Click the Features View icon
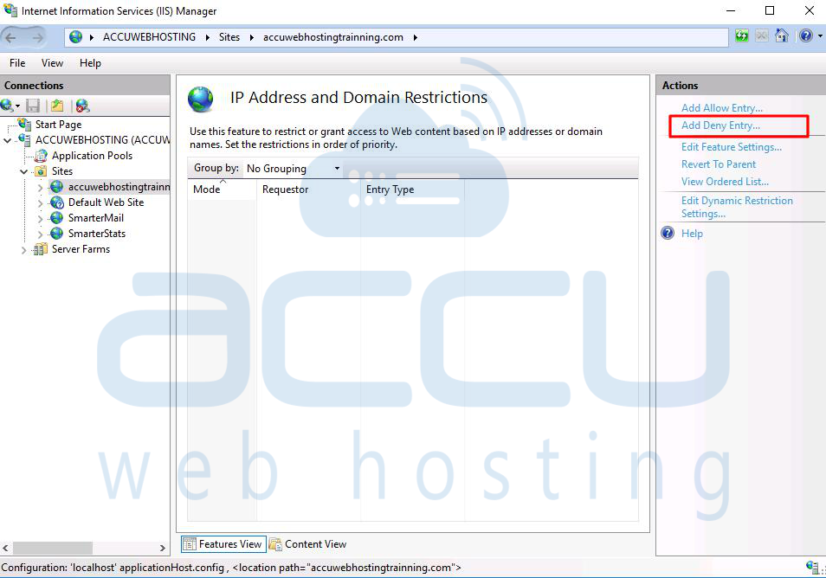This screenshot has height=578, width=826. [x=189, y=544]
